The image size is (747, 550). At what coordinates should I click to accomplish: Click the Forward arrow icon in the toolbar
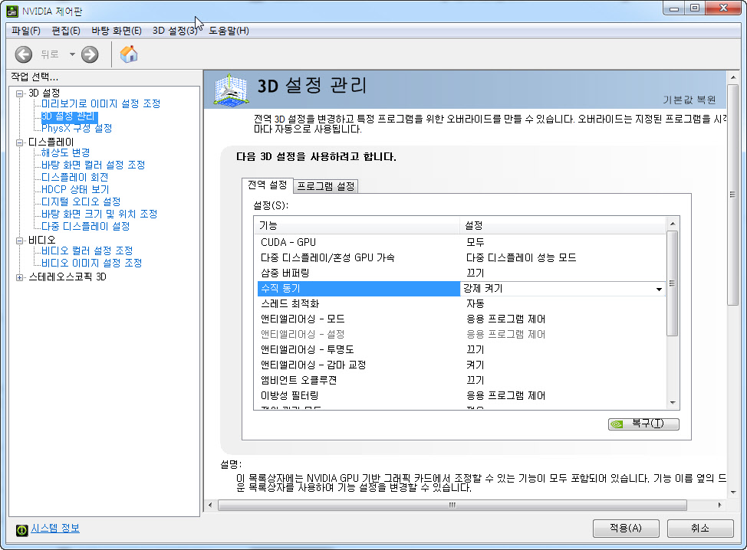(x=90, y=54)
